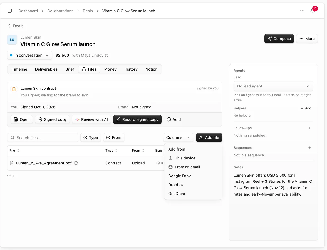Click the LS brand avatar
Viewport: 327px width, 250px height.
point(12,39)
